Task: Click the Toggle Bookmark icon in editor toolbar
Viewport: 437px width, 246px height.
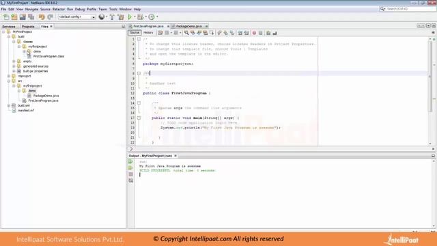Action: (232, 33)
